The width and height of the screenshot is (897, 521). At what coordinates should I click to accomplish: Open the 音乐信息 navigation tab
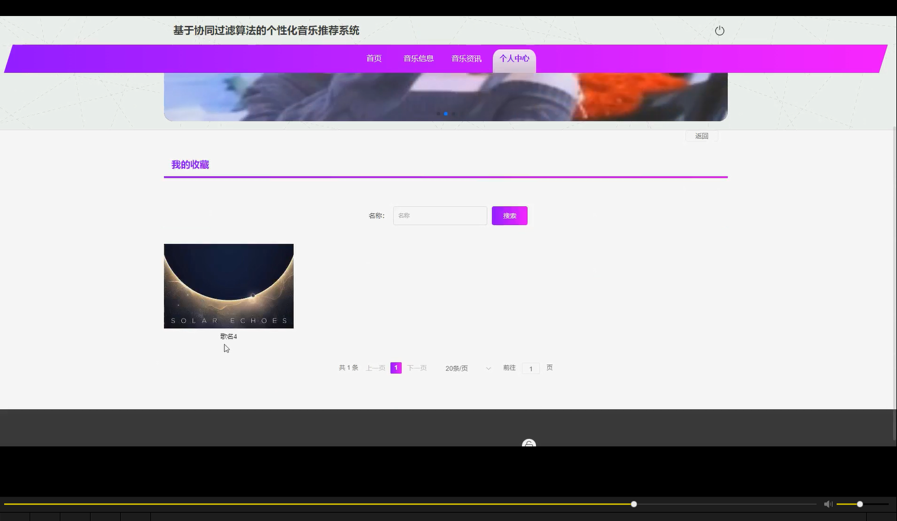(x=418, y=58)
